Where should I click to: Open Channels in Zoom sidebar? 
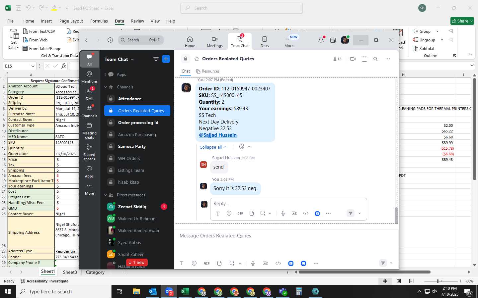89,111
